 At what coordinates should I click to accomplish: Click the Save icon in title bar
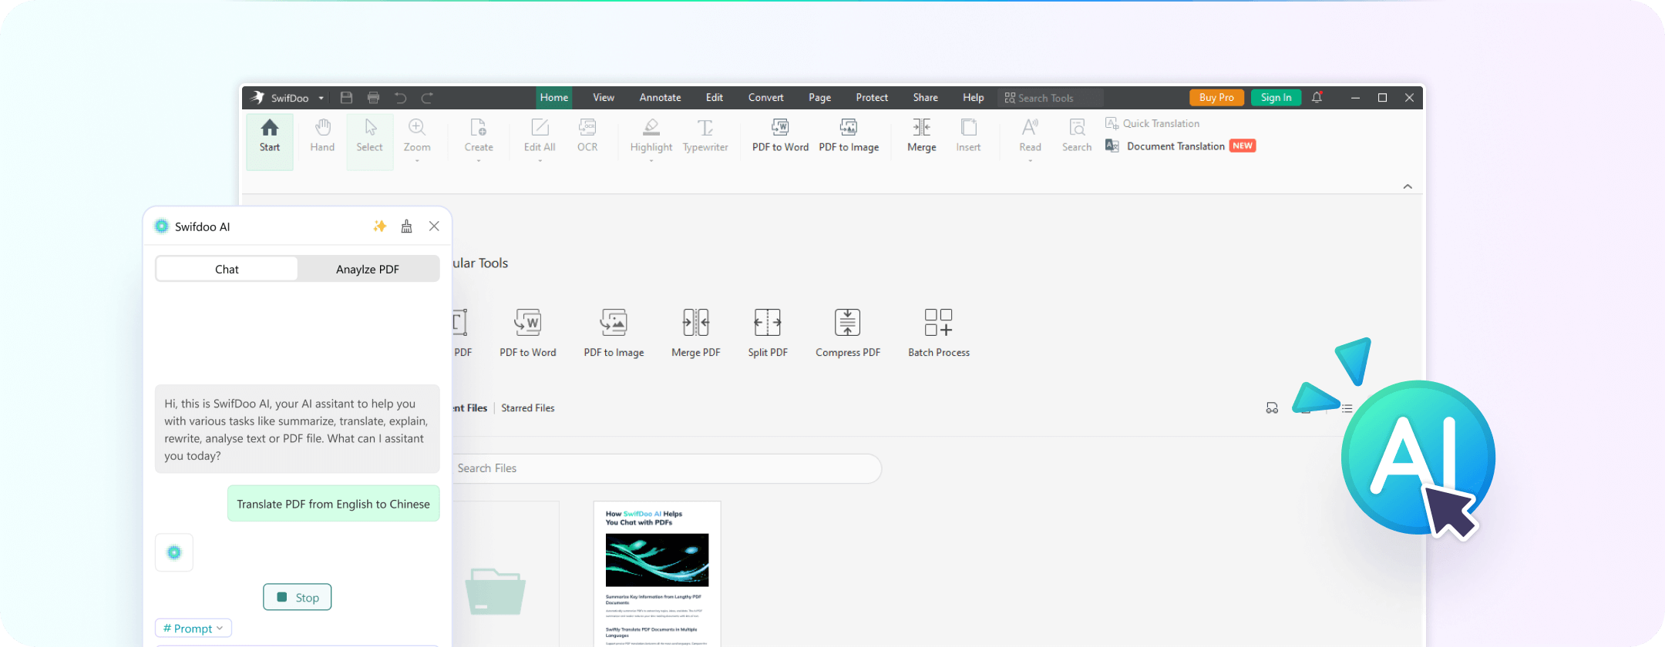(x=346, y=98)
